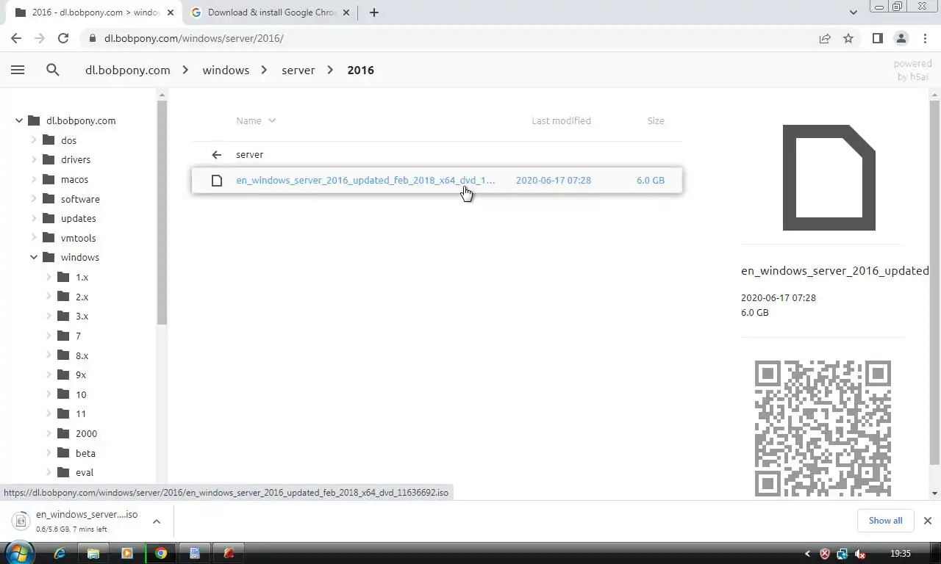This screenshot has height=564, width=941.
Task: Close the downloads shelf
Action: pos(927,521)
